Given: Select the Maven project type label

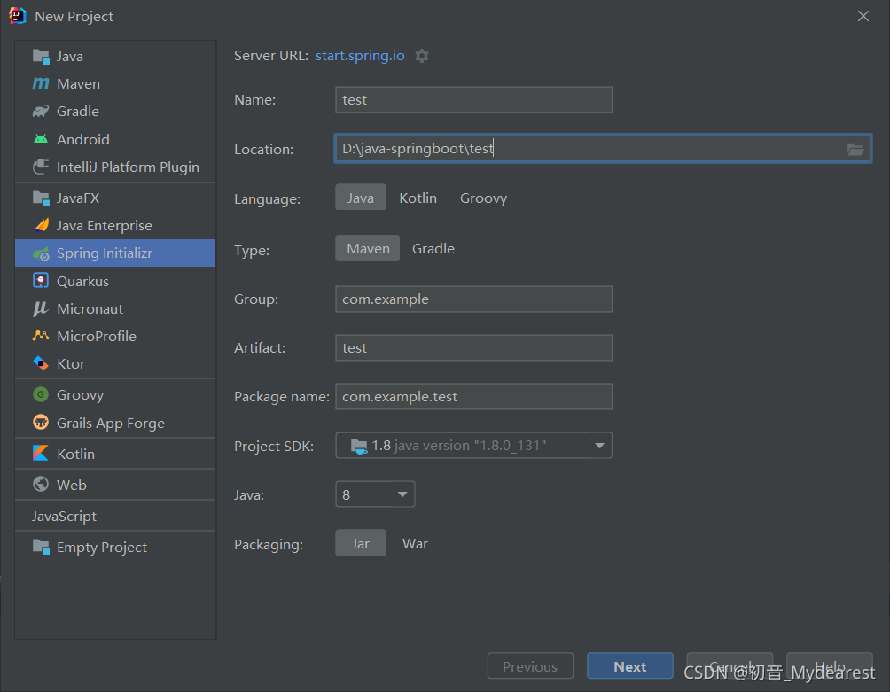Looking at the screenshot, I should coord(78,83).
